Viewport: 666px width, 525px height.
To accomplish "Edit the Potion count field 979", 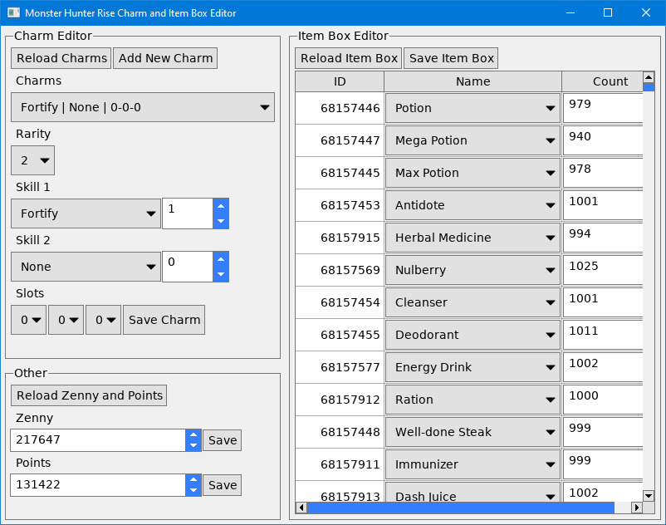I will (x=603, y=108).
